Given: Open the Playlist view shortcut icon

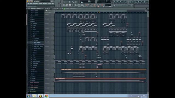Looking at the screenshot, I should click(x=115, y=2).
